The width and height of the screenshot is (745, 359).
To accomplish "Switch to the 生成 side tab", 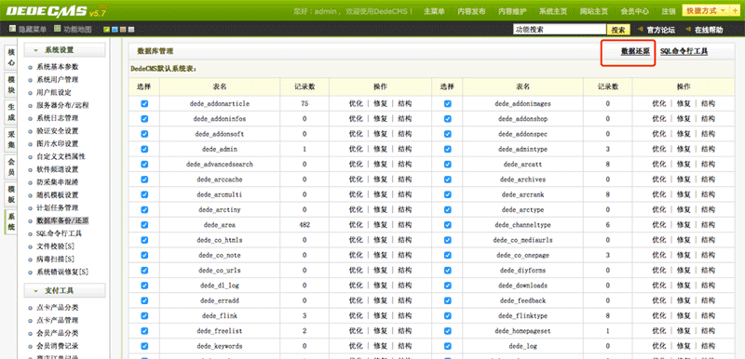I will click(11, 113).
